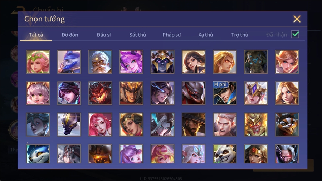Pick the hero marked with M phí tag
This screenshot has height=181, width=322.
(x=225, y=93)
